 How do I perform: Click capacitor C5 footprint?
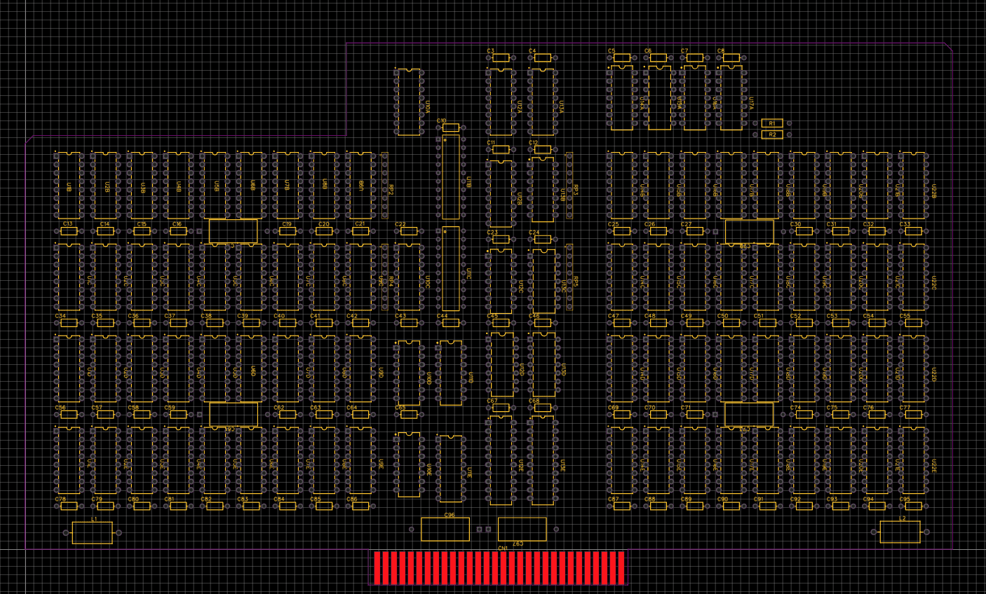[x=622, y=58]
